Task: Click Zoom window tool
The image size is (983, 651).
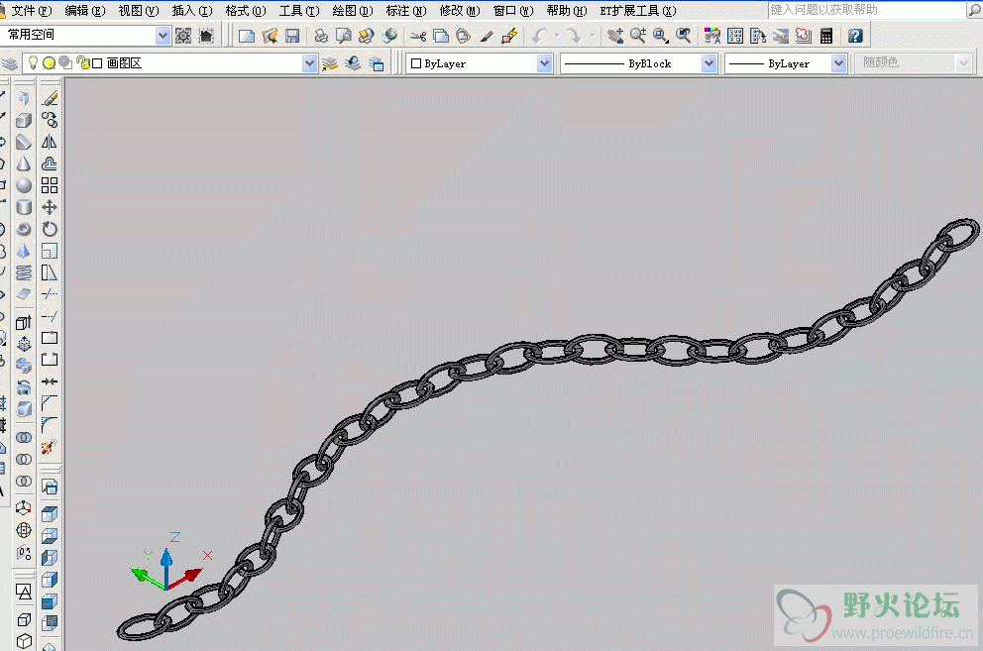Action: [x=661, y=36]
